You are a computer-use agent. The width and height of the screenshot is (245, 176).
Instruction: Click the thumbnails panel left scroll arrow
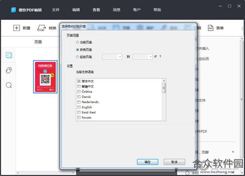coord(18,173)
